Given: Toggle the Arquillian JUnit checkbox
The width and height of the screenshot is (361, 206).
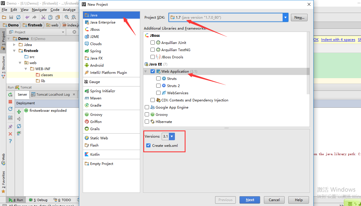Looking at the screenshot, I should coord(152,43).
